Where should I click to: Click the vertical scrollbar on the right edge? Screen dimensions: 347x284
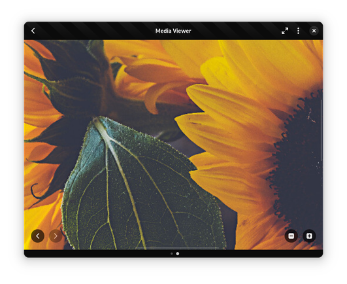(x=322, y=130)
